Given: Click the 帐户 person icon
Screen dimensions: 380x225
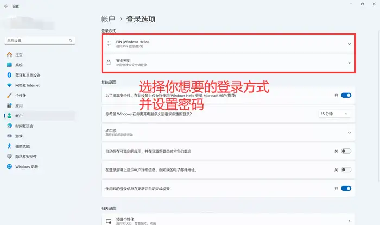Looking at the screenshot, I should [x=9, y=116].
